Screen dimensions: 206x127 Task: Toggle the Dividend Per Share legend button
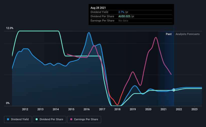49,119
